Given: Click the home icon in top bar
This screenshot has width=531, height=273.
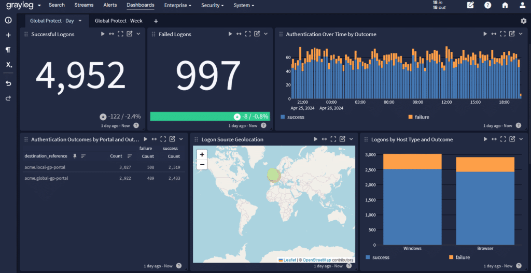Looking at the screenshot, I should coord(505,5).
